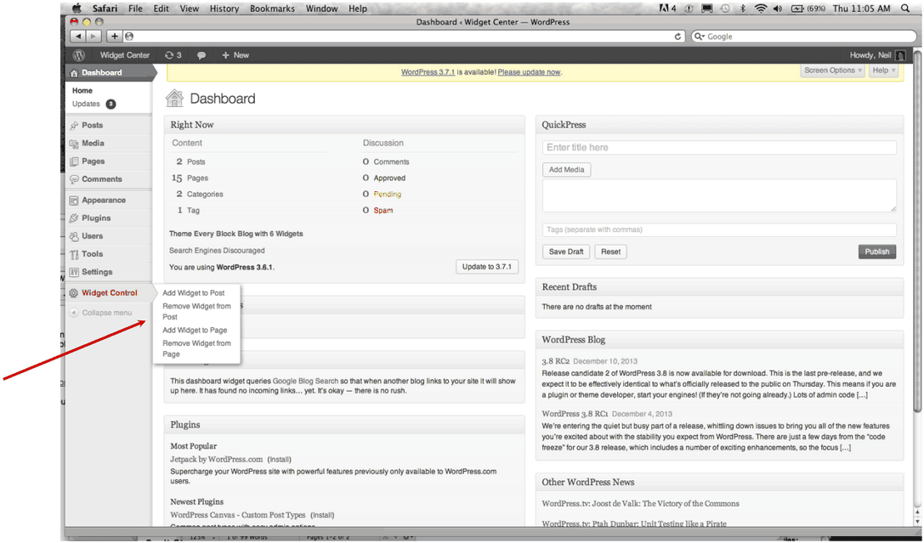Screen dimensions: 924x543
Task: Click the Plugins icon in sidebar
Action: 74,218
